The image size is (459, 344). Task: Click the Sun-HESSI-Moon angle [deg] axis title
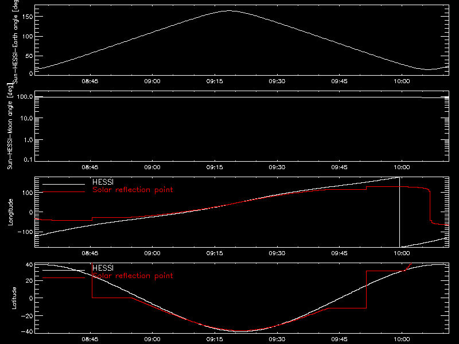10,126
